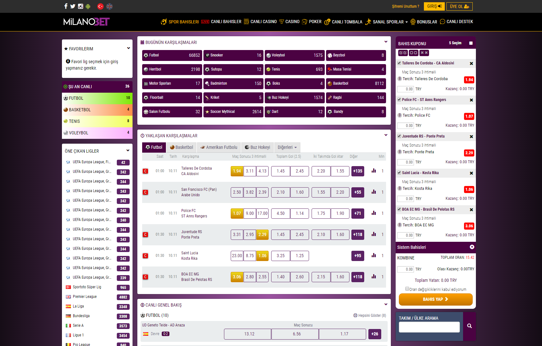542x346 pixels.
Task: Open statistics chart for Talleres De Cordoba match
Action: [x=374, y=171]
